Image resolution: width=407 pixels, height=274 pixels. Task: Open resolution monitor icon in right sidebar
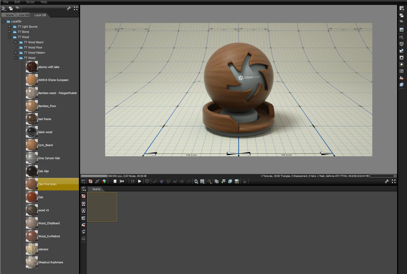click(x=402, y=44)
